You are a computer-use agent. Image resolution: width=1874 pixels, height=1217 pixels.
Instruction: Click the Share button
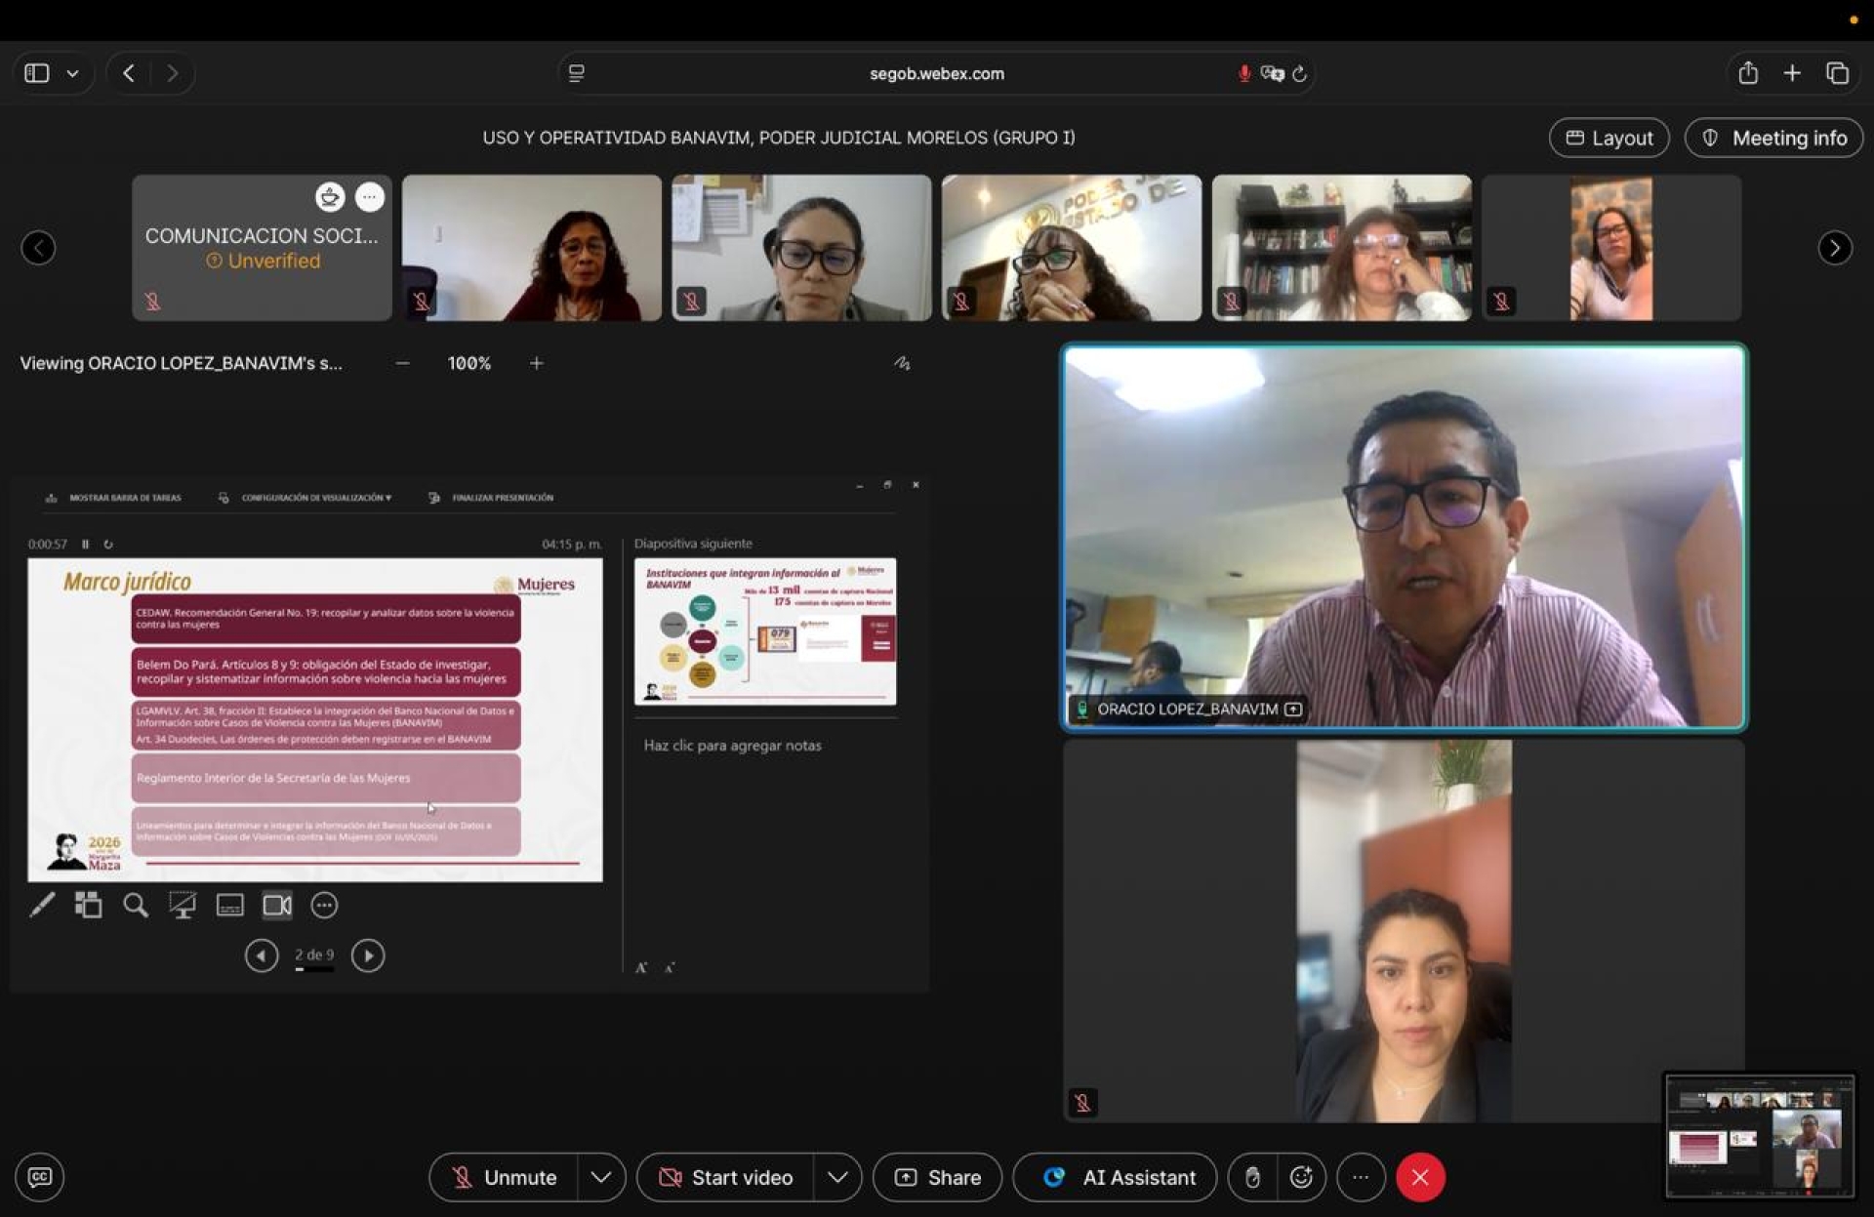pos(937,1177)
